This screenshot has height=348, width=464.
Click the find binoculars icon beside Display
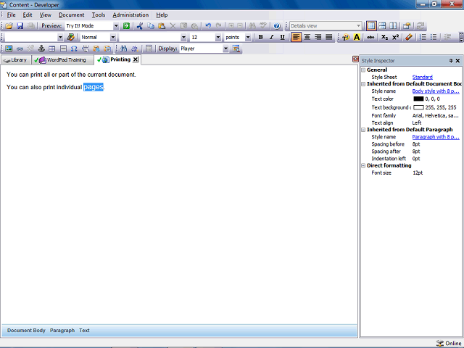pyautogui.click(x=124, y=49)
